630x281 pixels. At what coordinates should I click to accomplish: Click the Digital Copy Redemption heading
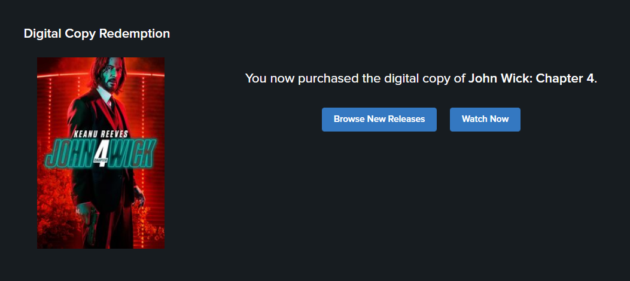(96, 33)
